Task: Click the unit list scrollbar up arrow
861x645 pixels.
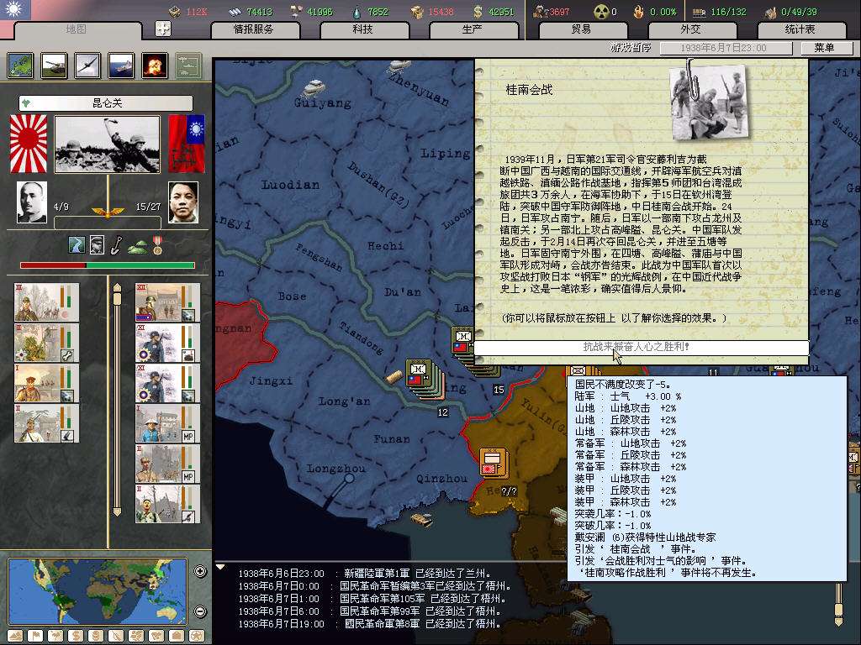Action: coord(117,287)
